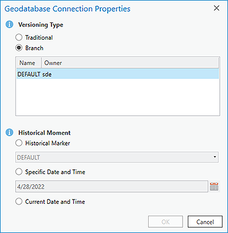Choose the Current Date and Time option

point(19,201)
